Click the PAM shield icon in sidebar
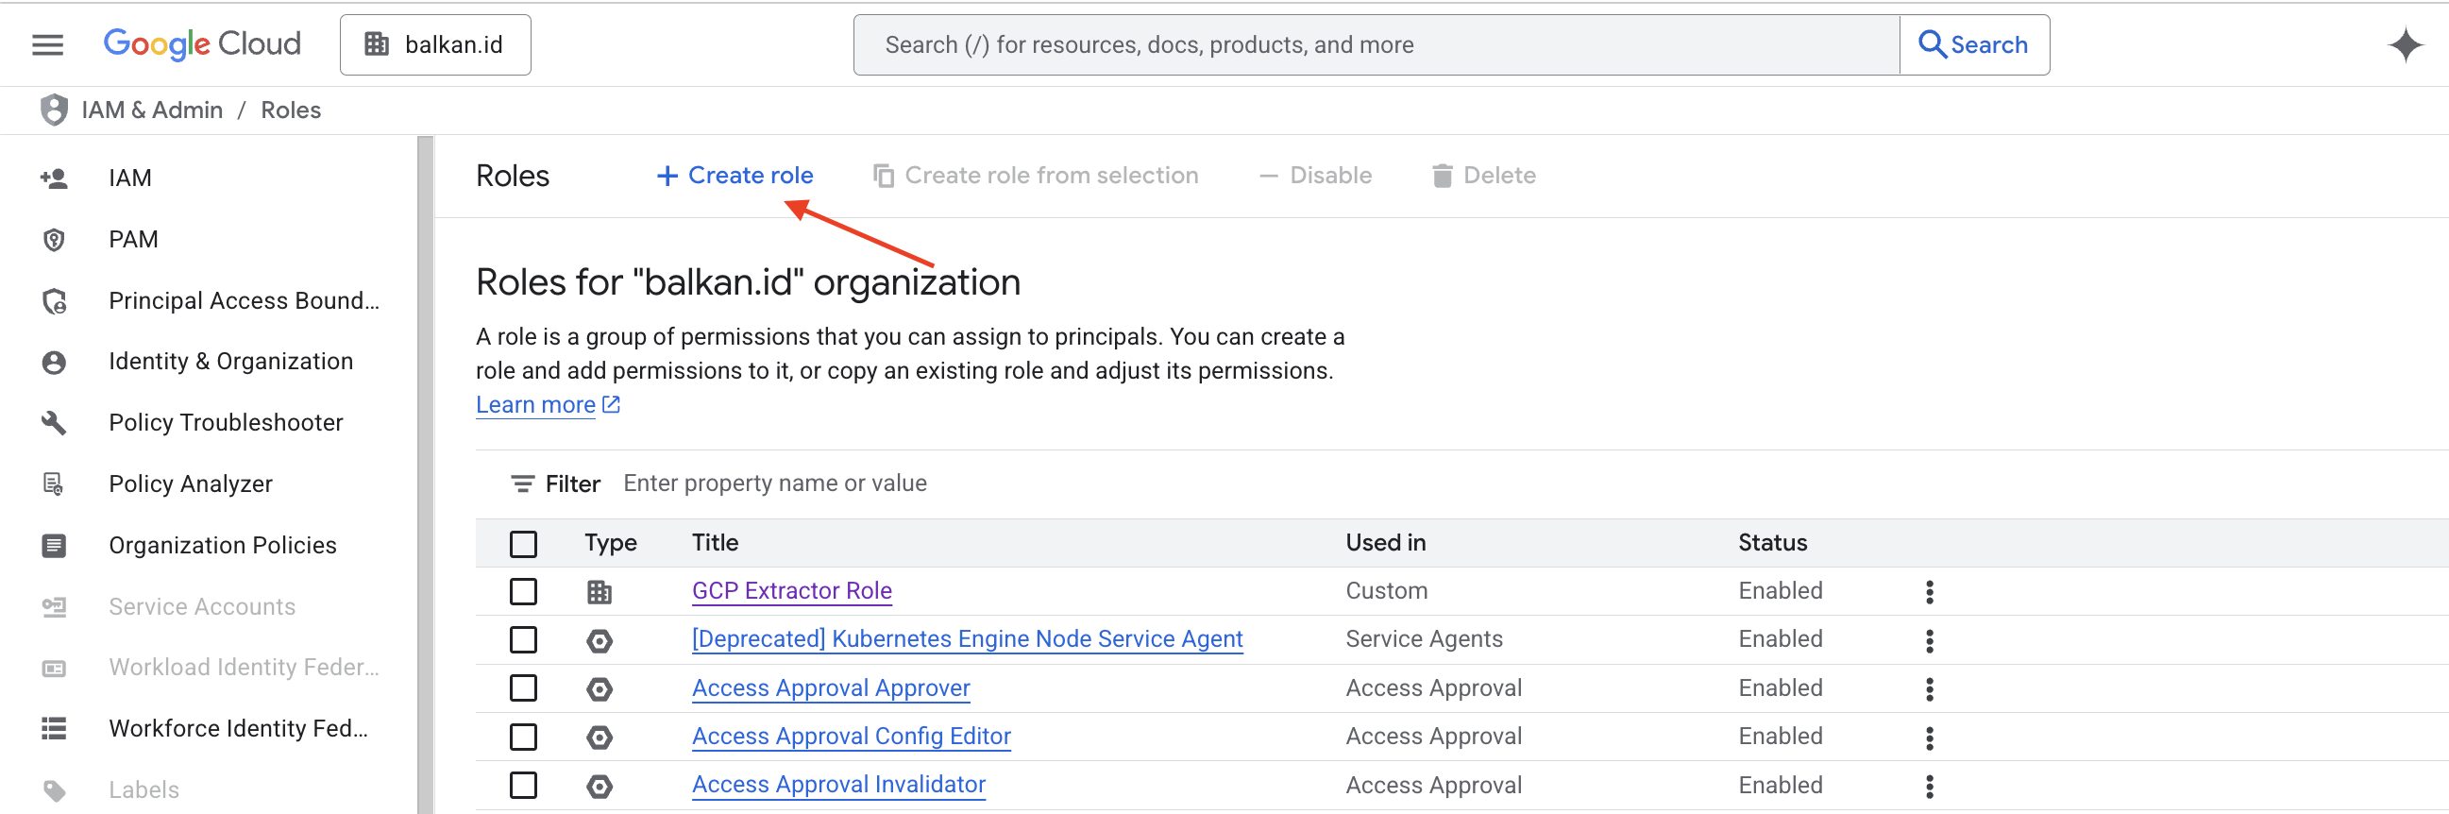The image size is (2449, 814). point(54,240)
